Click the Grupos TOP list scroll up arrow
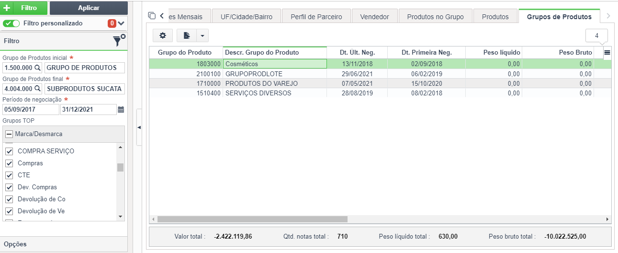Image resolution: width=618 pixels, height=253 pixels. (x=120, y=147)
